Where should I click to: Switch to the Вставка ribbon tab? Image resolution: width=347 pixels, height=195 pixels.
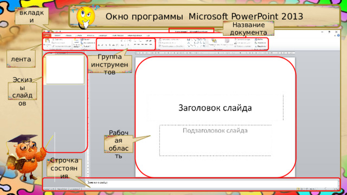pos(68,35)
